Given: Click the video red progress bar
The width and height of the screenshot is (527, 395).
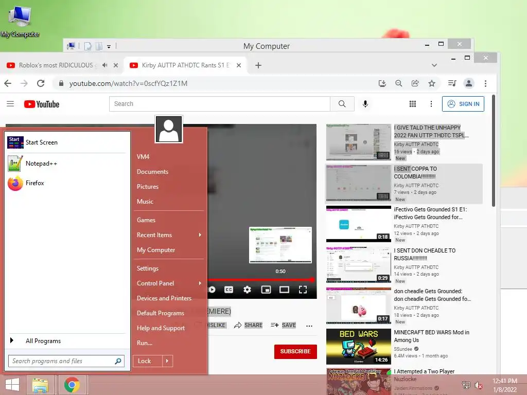Looking at the screenshot, I should point(261,279).
